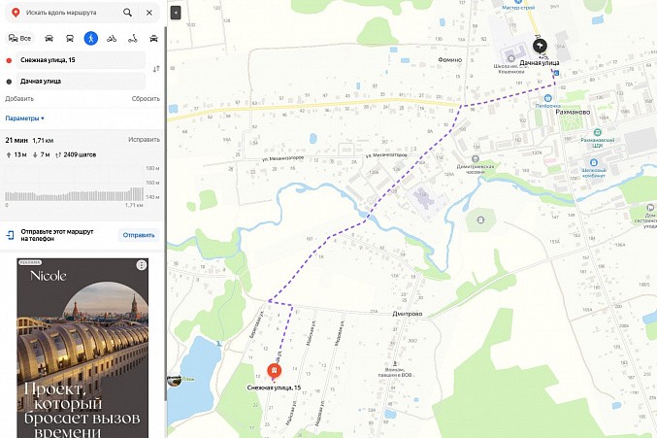657x438 pixels.
Task: Select the 'Все' all transport modes tab
Action: coord(19,39)
